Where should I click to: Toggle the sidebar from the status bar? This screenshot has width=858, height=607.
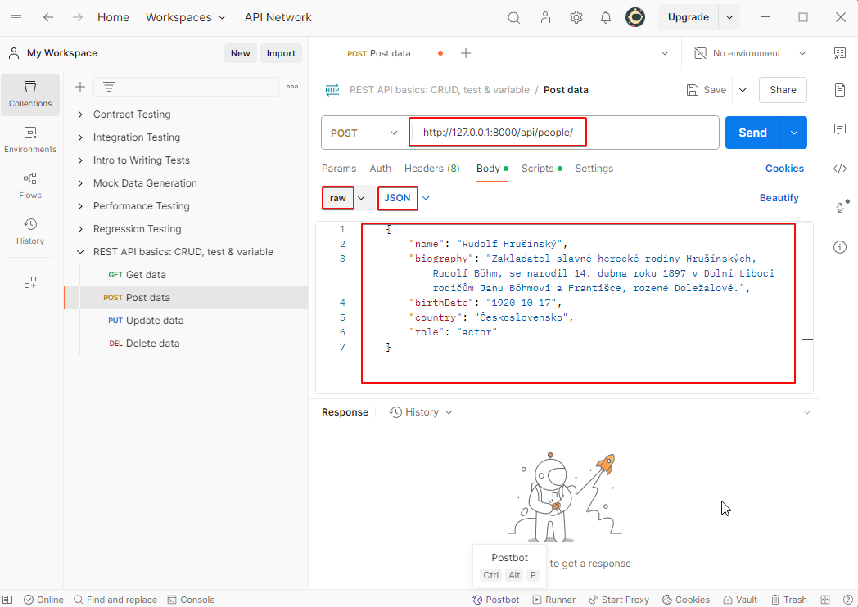(7, 600)
